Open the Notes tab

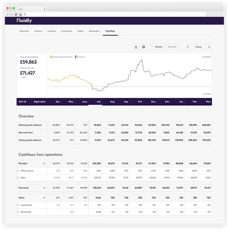pos(80,31)
